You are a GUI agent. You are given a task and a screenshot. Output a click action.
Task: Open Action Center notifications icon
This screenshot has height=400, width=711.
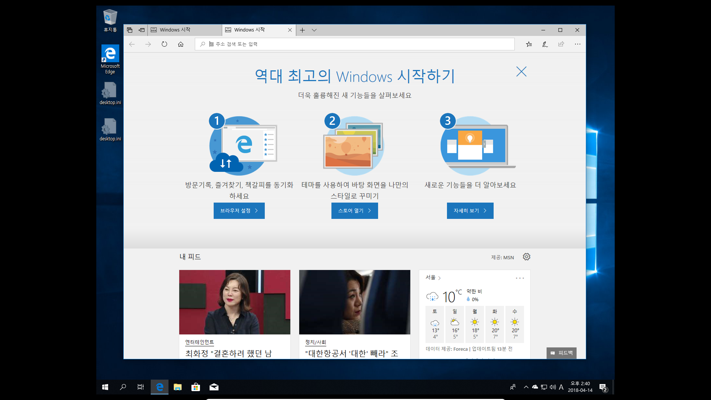[603, 387]
